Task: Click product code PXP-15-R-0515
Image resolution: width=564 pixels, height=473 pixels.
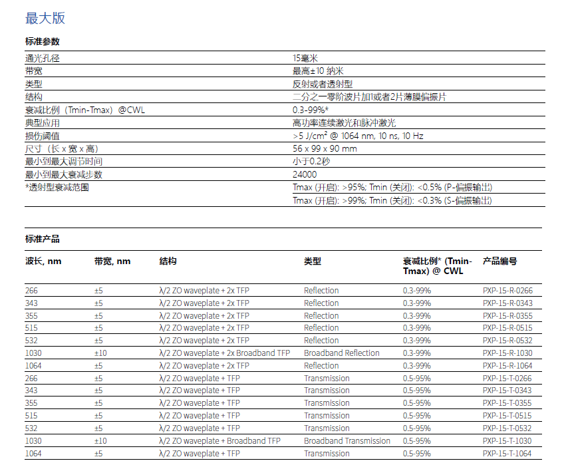Action: pyautogui.click(x=507, y=328)
